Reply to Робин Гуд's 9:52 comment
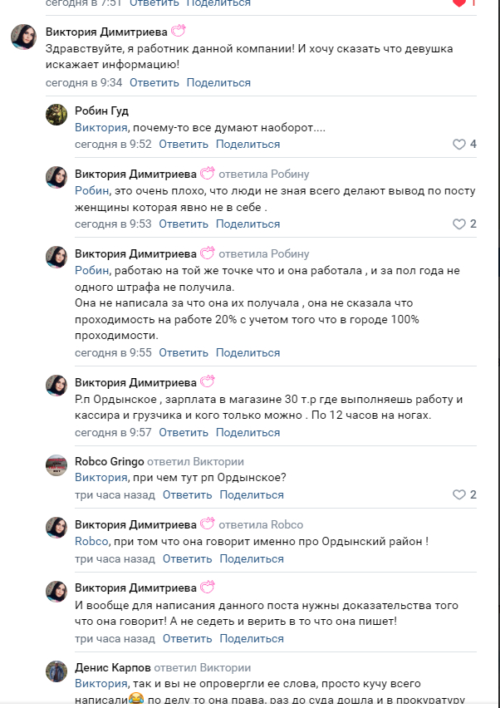 184,144
